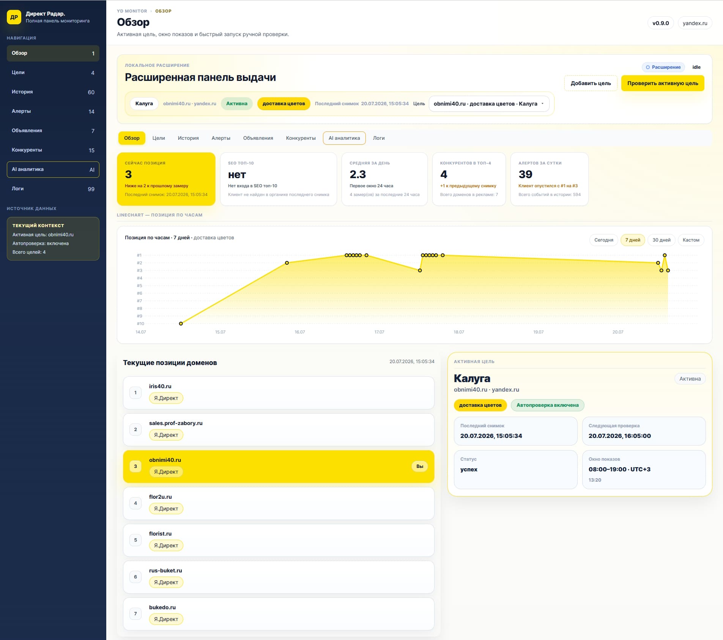Go to История in sidebar
The height and width of the screenshot is (640, 723).
(53, 92)
